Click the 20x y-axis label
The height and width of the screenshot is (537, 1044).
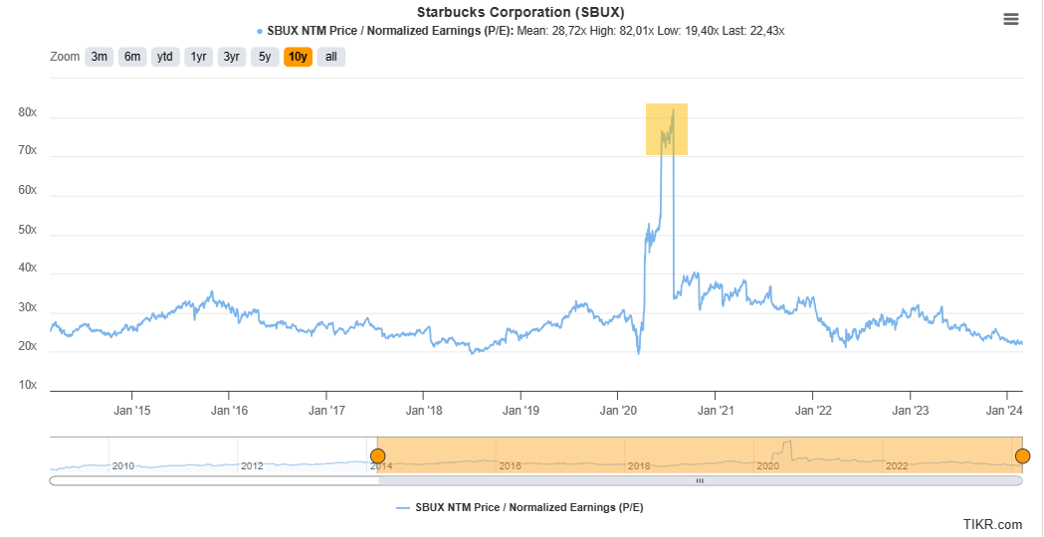27,347
